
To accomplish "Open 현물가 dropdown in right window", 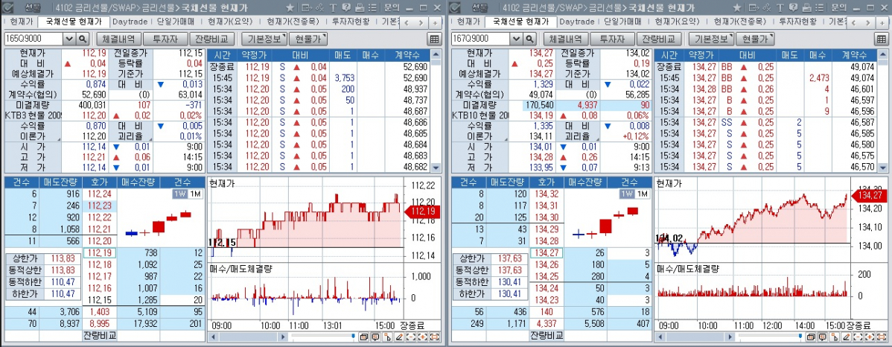I will click(755, 39).
